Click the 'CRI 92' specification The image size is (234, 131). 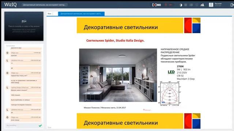pos(180,76)
